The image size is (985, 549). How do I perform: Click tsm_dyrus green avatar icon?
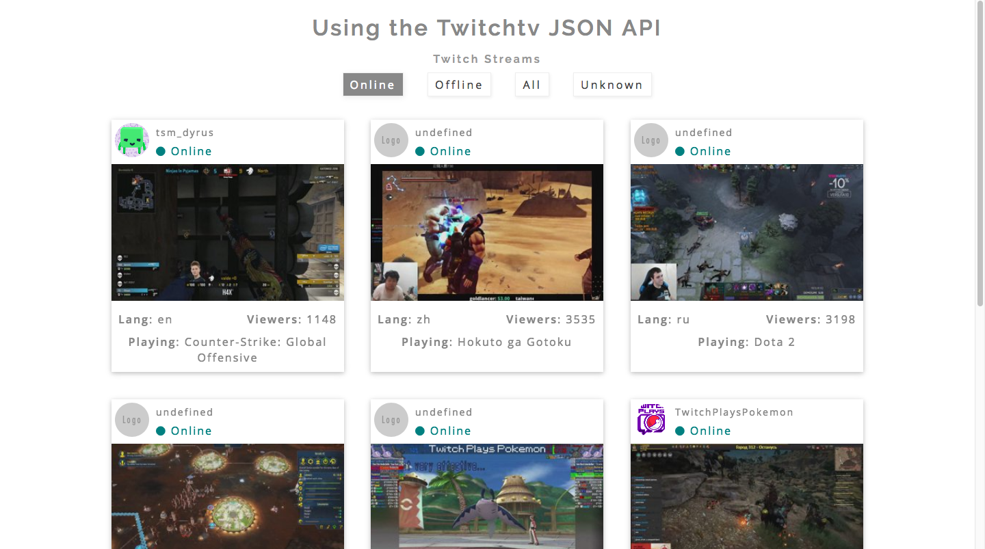[132, 140]
